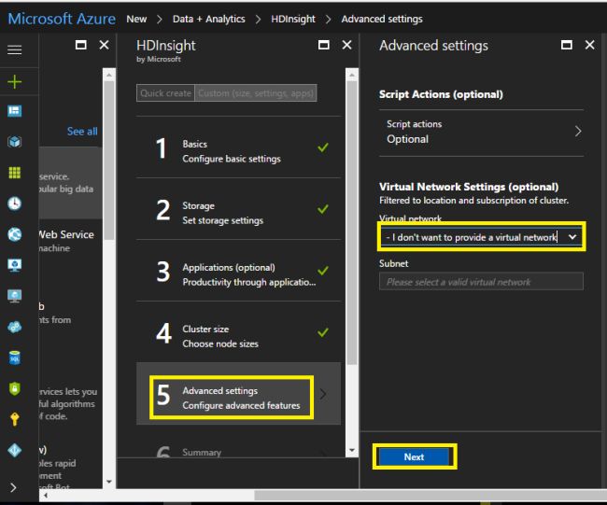
Task: Click the Microsoft Azure logo text
Action: pyautogui.click(x=62, y=19)
